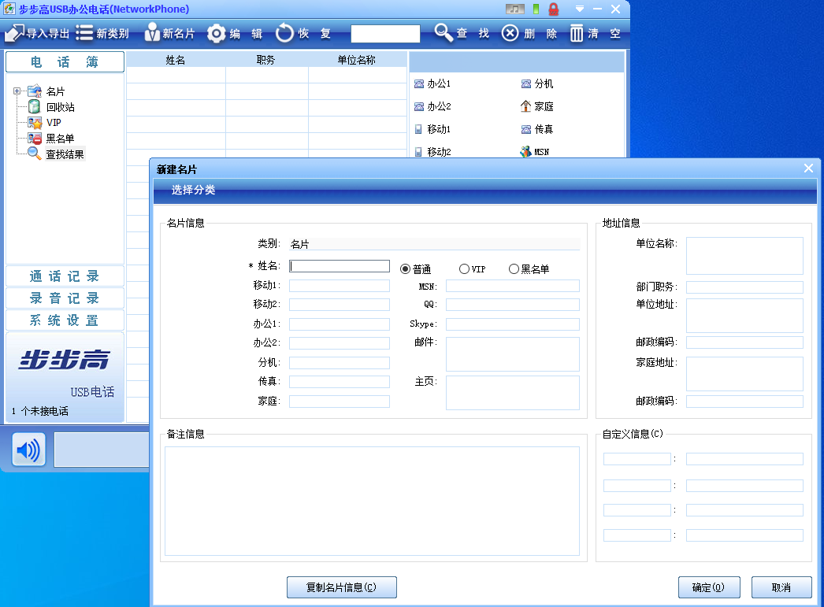Click the New Category (新类别) icon
The height and width of the screenshot is (607, 824).
tap(84, 33)
